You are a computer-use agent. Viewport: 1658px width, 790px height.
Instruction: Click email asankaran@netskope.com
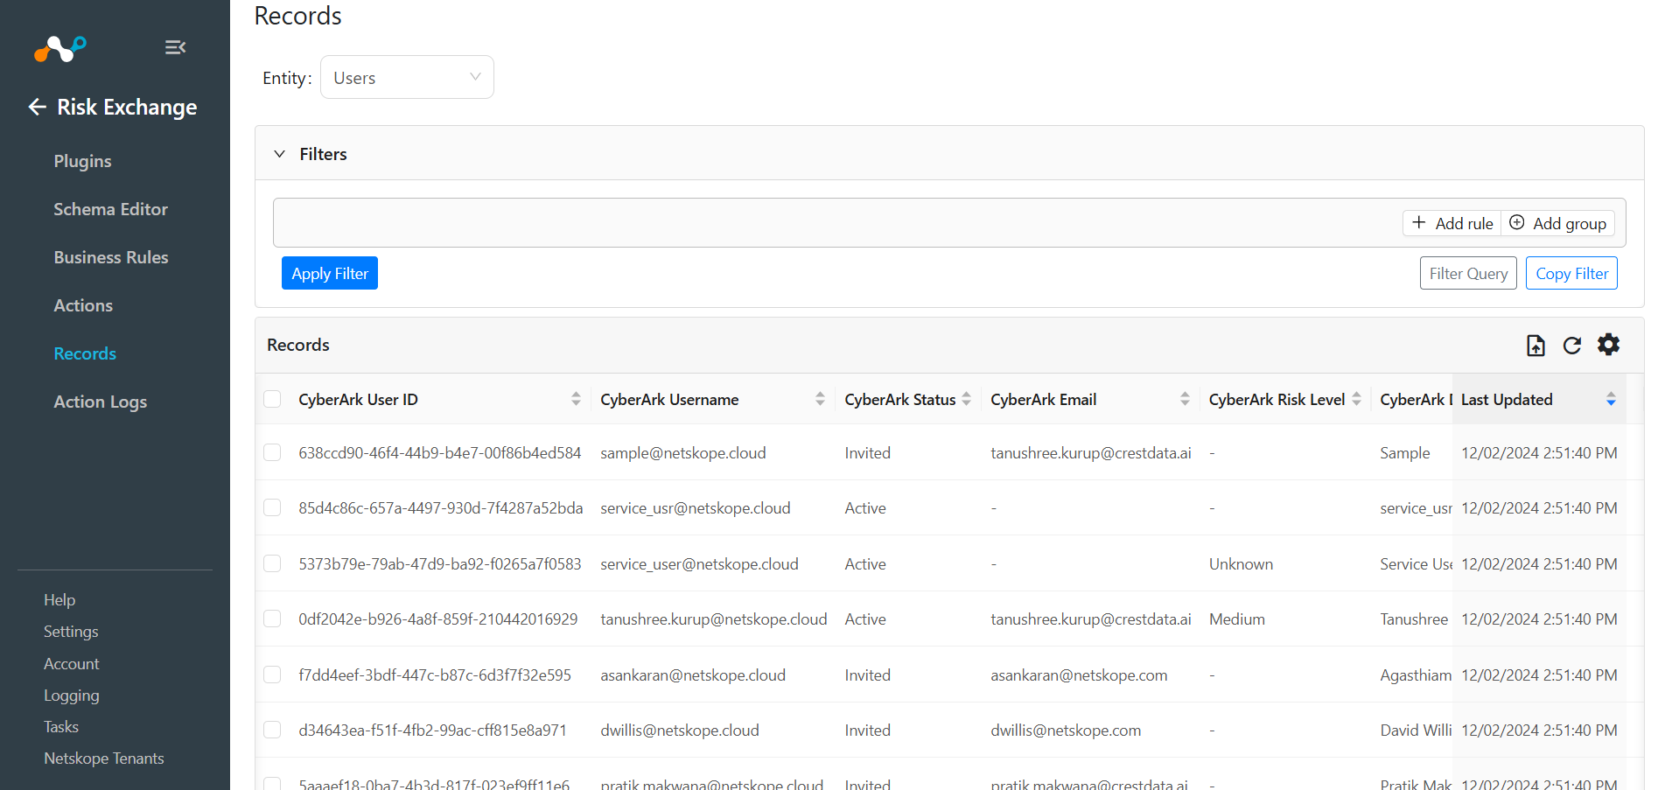pyautogui.click(x=1079, y=675)
